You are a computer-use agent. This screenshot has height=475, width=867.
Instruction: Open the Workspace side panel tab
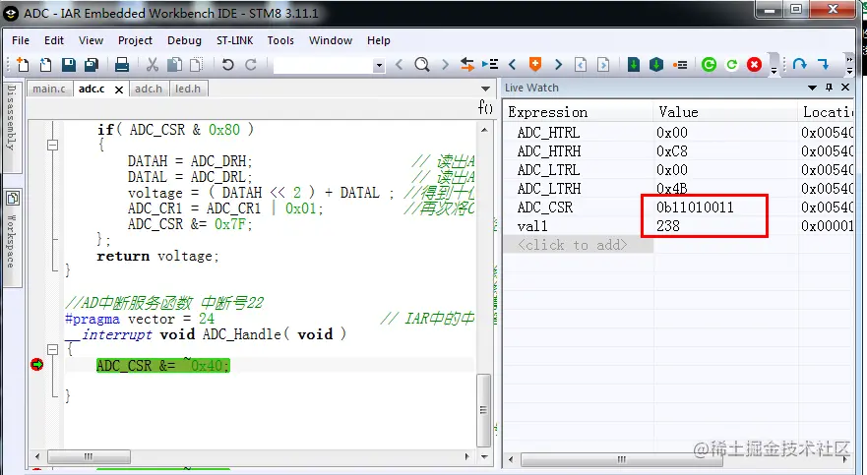[12, 238]
